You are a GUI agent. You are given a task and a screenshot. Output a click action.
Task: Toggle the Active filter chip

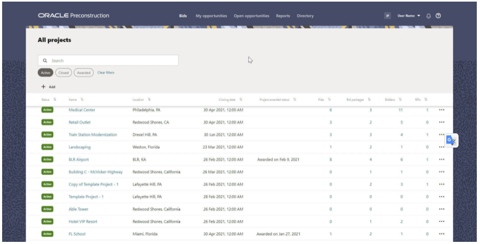[45, 73]
